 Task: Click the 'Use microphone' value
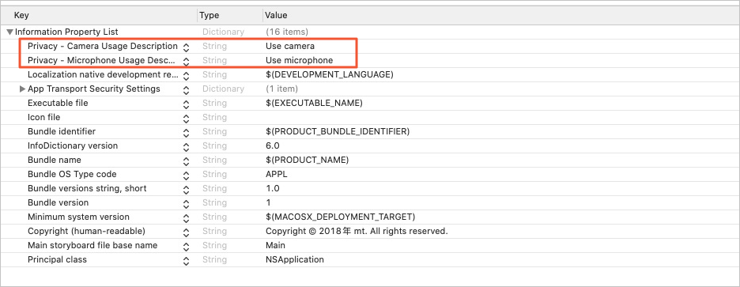(x=299, y=60)
